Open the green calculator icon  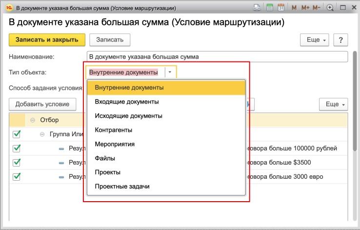(x=270, y=8)
